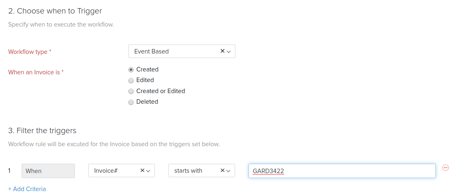This screenshot has width=466, height=196.
Task: Remove criteria row with red minus icon
Action: [x=446, y=168]
